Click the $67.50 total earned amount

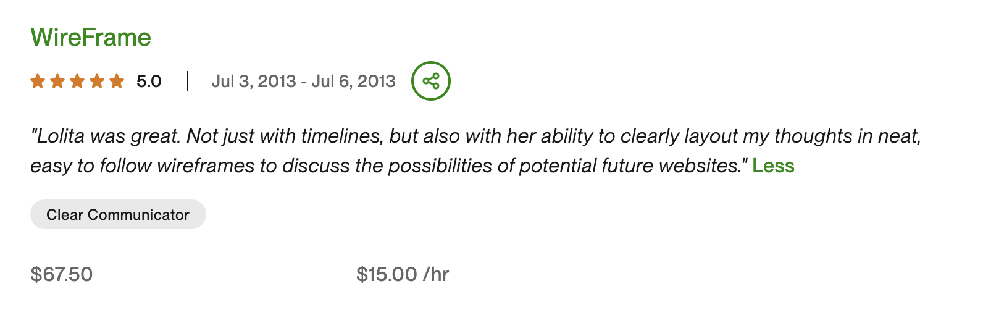tap(62, 274)
